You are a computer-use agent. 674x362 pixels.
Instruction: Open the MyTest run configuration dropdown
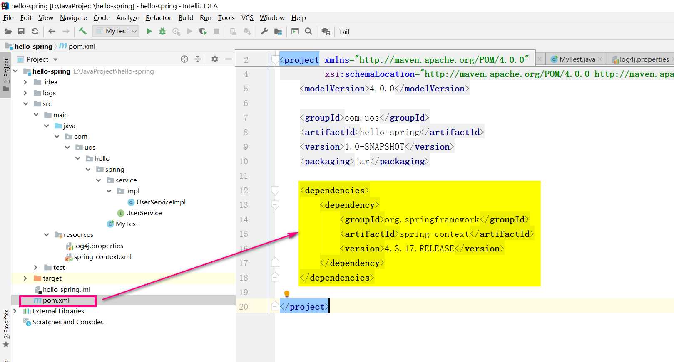(x=116, y=31)
